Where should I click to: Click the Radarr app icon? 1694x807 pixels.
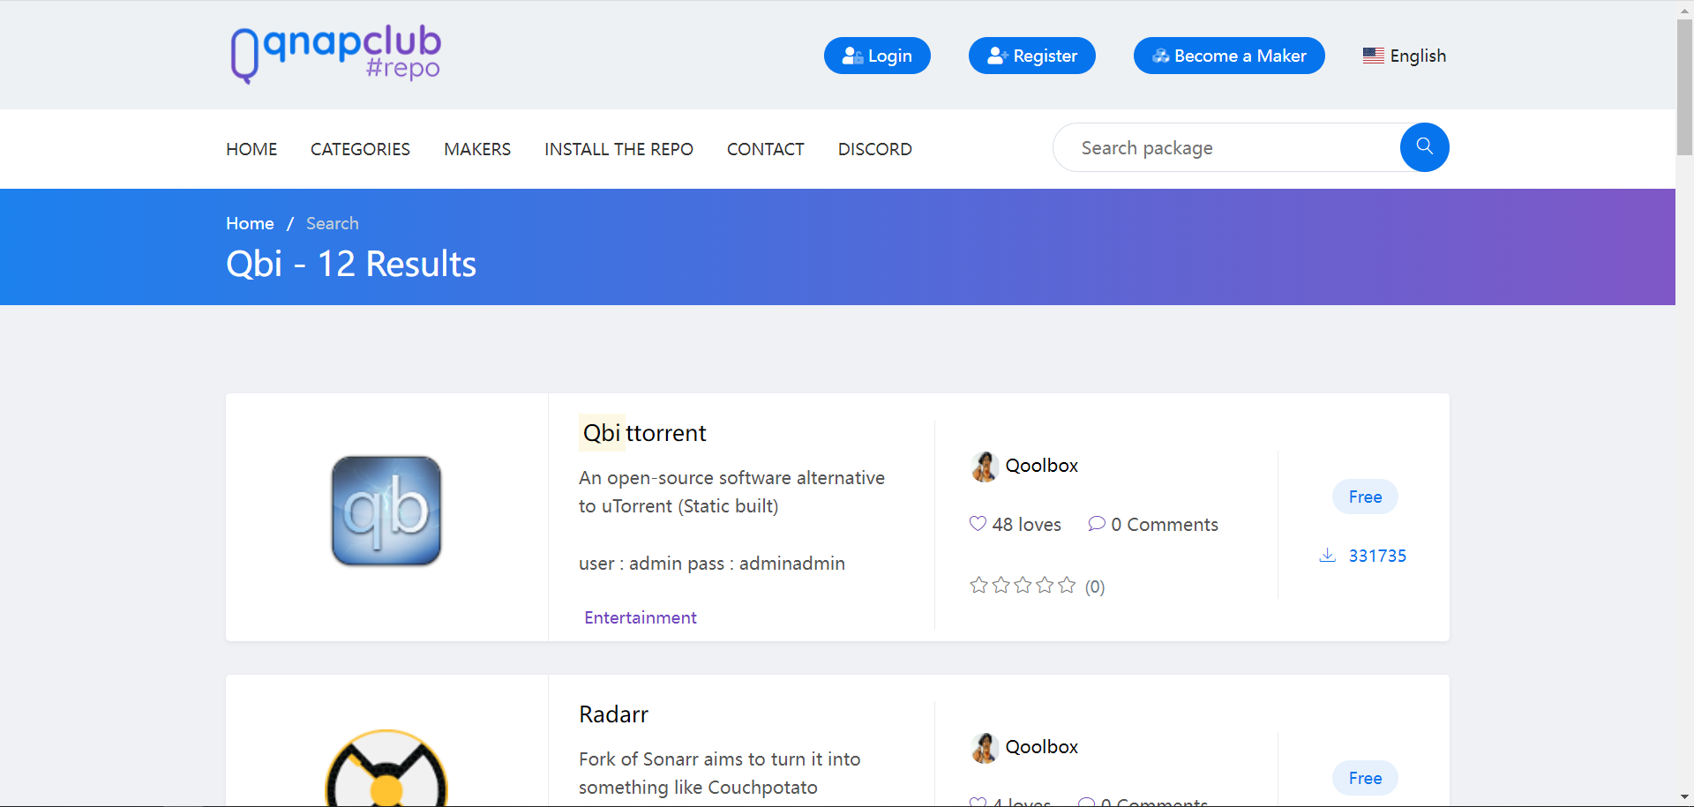pyautogui.click(x=386, y=768)
